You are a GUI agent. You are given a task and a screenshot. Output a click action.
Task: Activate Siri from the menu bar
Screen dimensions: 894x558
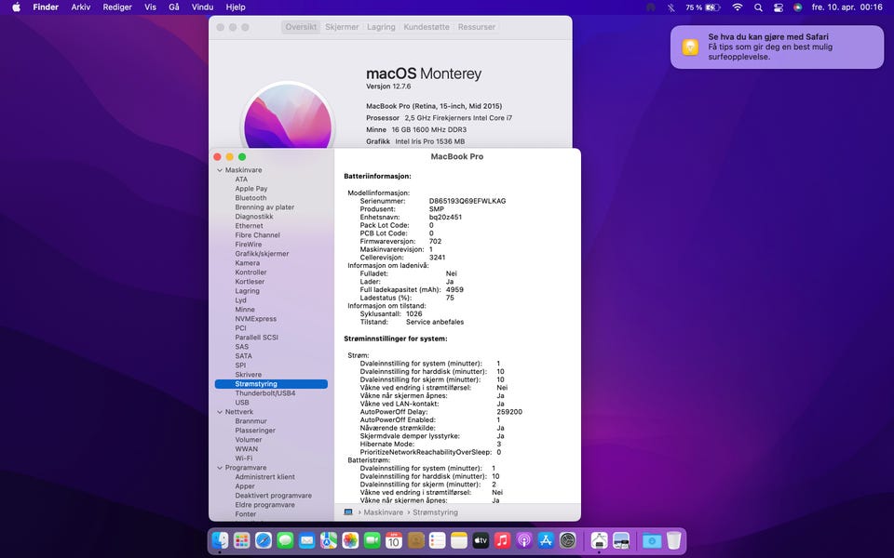click(798, 7)
